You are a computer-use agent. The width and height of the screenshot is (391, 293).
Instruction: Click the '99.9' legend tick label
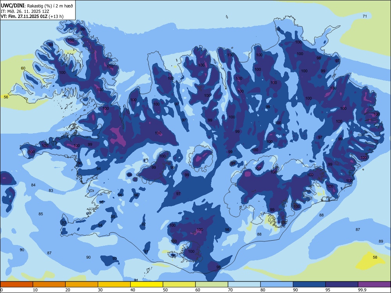pos(362,290)
